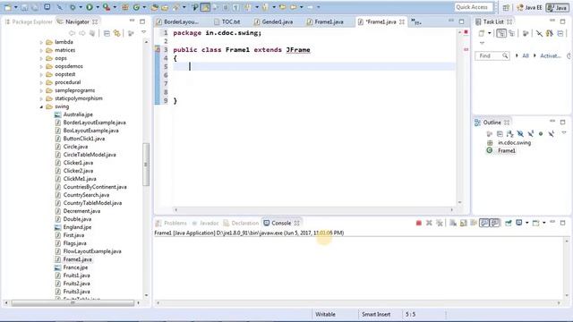
Task: Open CountrySearch.java in Navigator
Action: [86, 195]
